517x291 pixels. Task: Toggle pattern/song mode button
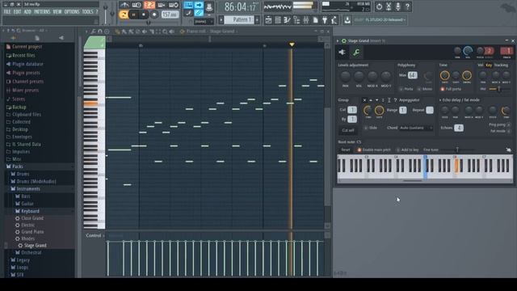coord(124,15)
